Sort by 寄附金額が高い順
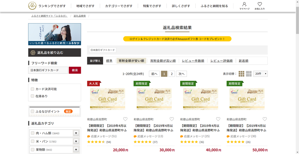The height and width of the screenshot is (154, 299). (163, 61)
